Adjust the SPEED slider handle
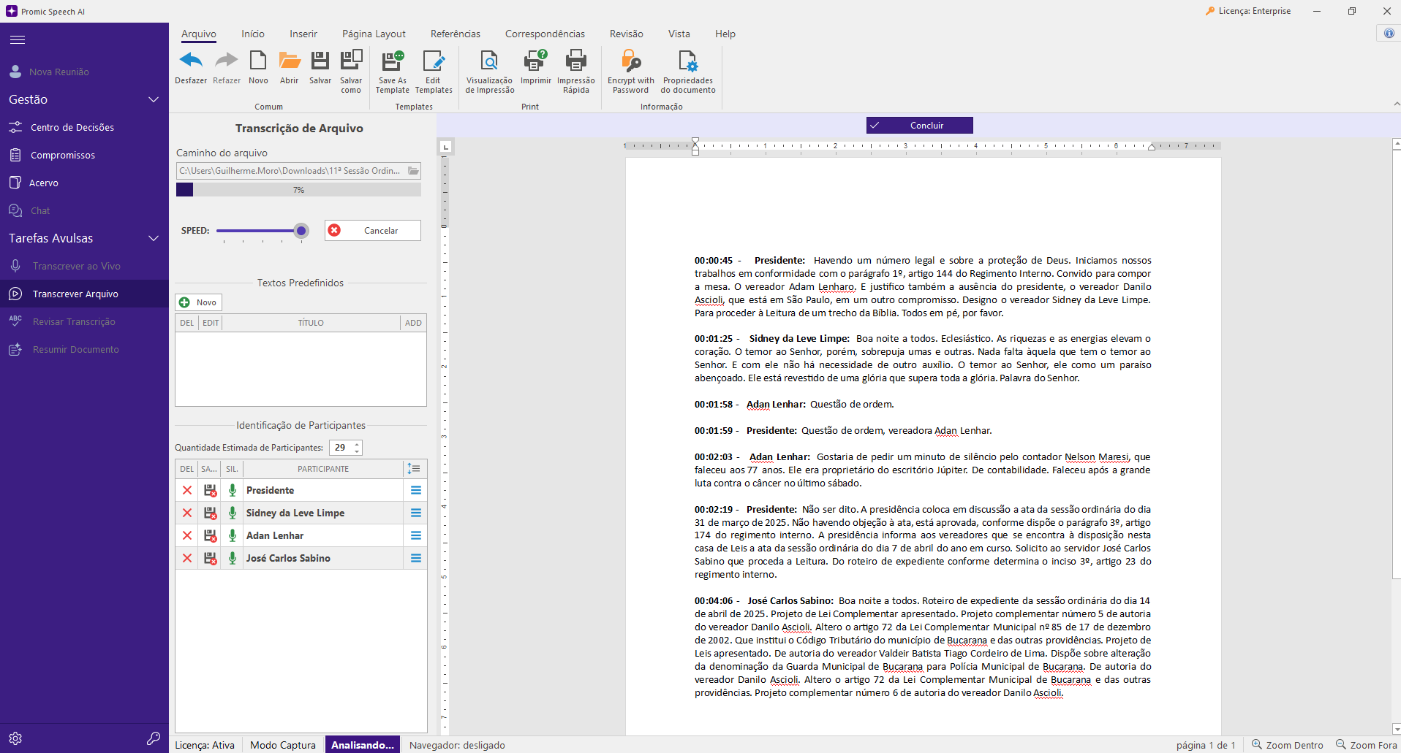1401x753 pixels. [x=301, y=231]
